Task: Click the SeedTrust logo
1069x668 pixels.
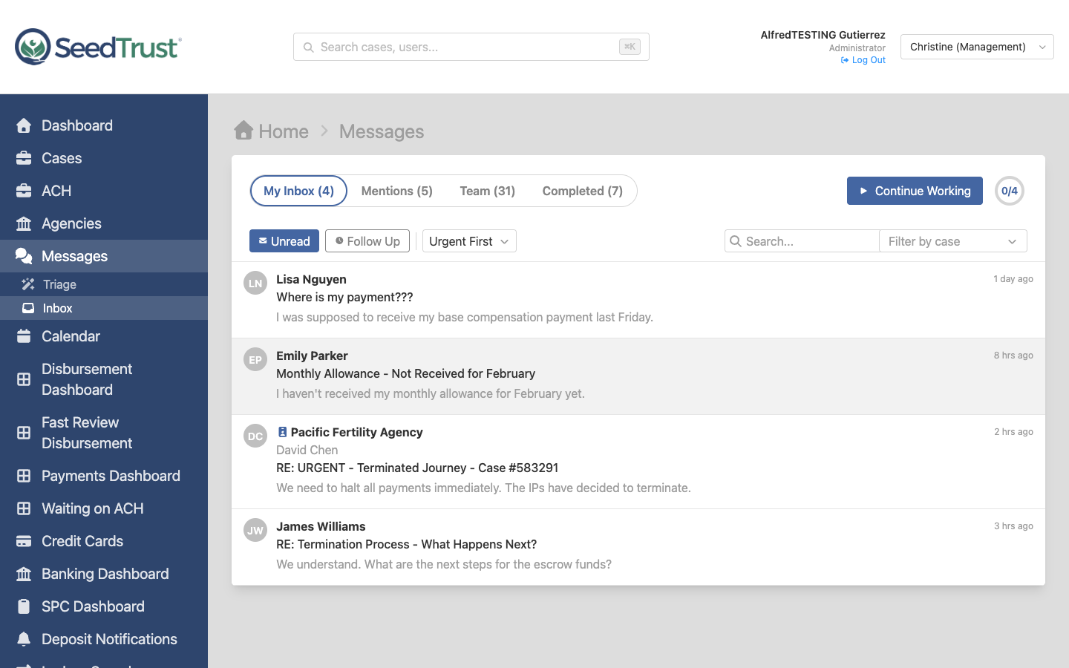Action: click(x=97, y=47)
